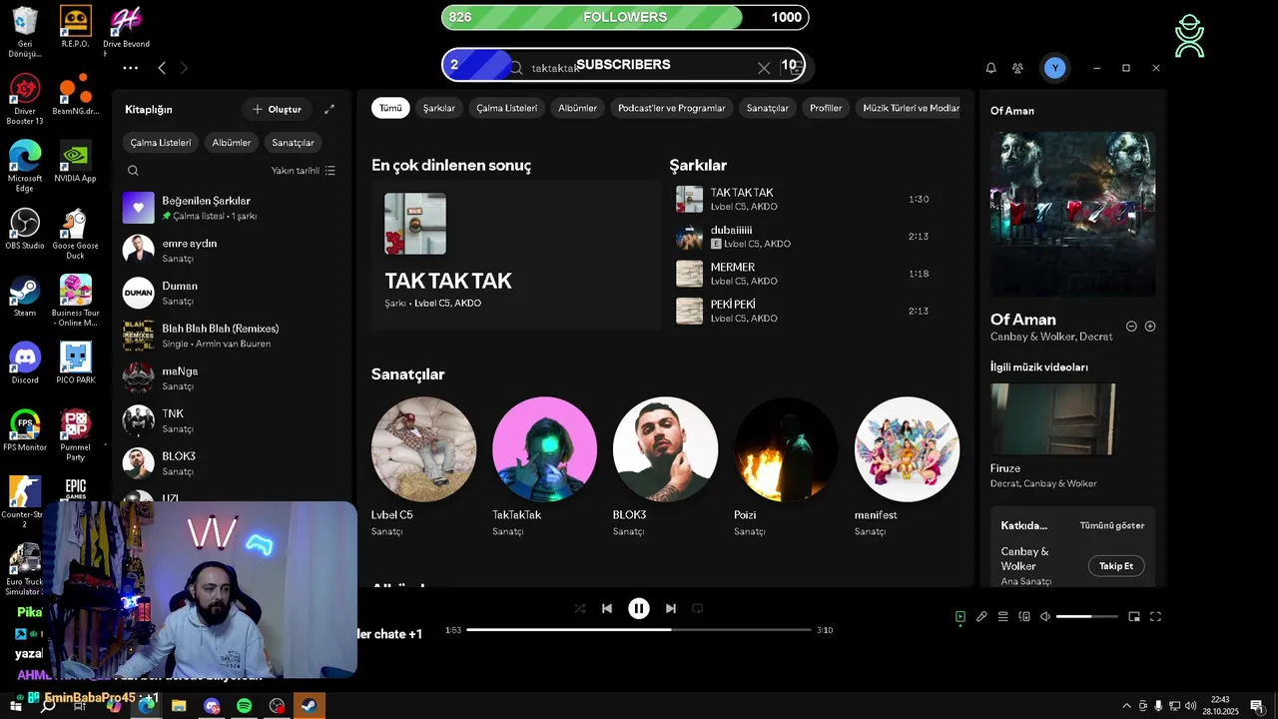Click the search input field
The image size is (1278, 719).
tap(639, 68)
